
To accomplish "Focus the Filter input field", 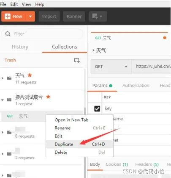I will tap(42, 34).
